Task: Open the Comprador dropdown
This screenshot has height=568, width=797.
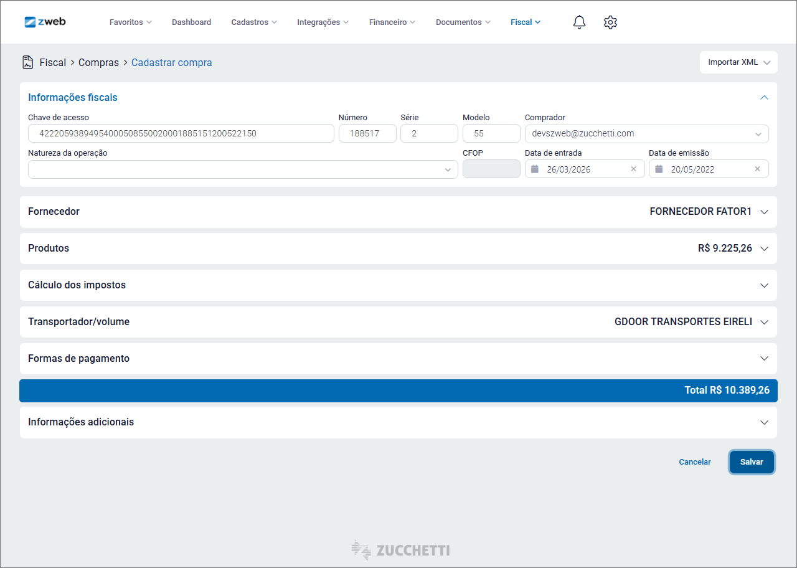Action: click(758, 134)
